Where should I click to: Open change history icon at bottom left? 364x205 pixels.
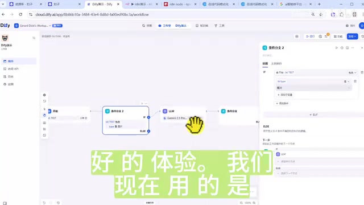58,203
